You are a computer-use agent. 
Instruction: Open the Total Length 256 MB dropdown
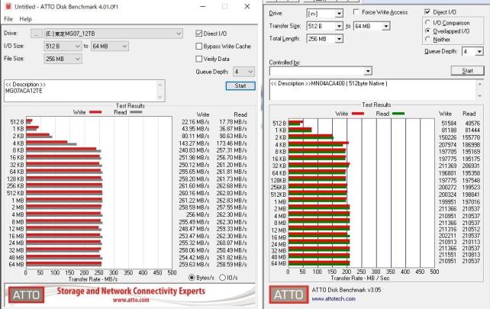click(x=339, y=39)
